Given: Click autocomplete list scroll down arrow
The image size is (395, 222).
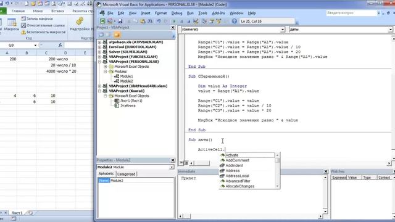Looking at the screenshot, I should [277, 186].
